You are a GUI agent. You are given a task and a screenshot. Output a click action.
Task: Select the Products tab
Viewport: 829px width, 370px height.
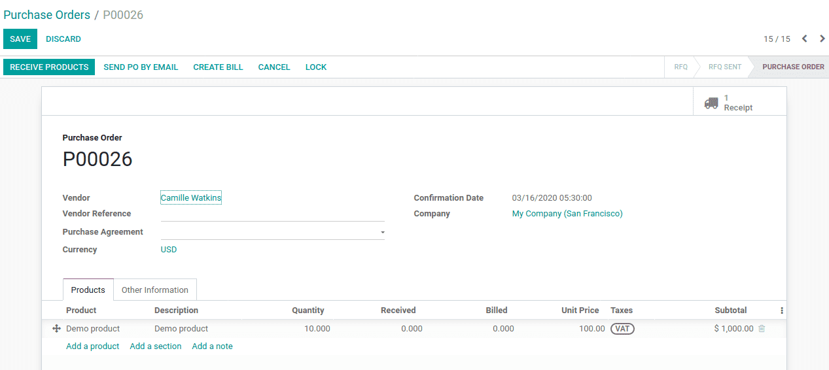[88, 290]
